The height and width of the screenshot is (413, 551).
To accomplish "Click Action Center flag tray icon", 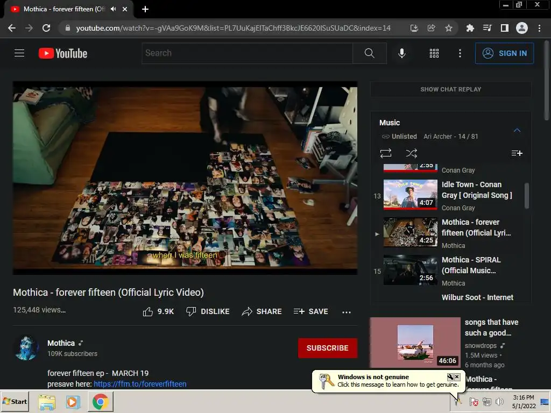I will (474, 402).
